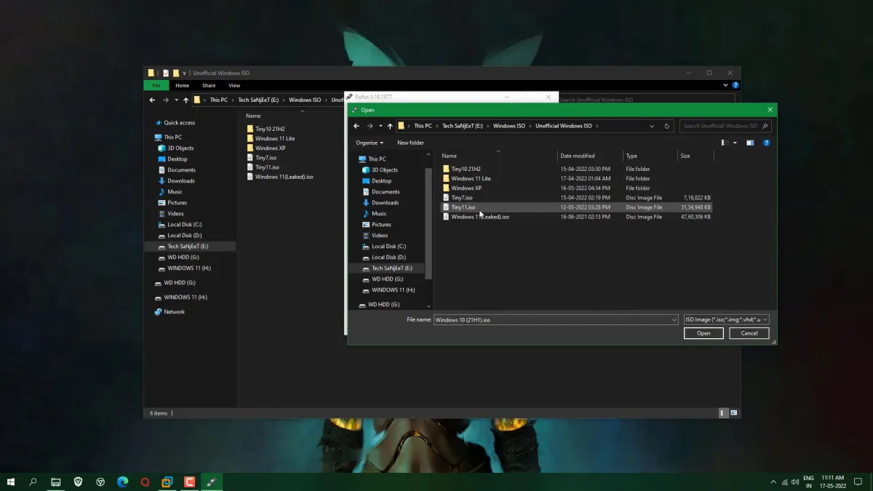The image size is (873, 491).
Task: Select Pictures in File Explorer sidebar
Action: tap(177, 202)
